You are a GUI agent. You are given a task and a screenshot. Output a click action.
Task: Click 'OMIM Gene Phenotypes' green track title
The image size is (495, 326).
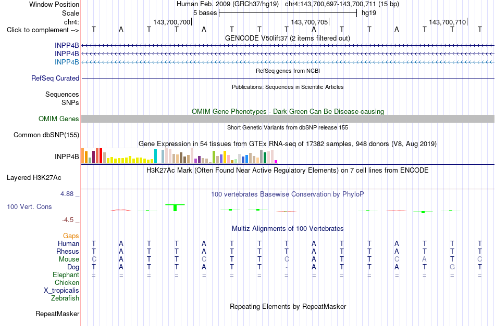pos(288,111)
